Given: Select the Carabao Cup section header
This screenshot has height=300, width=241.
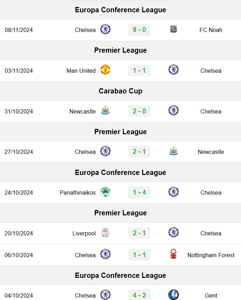Looking at the screenshot, I should [x=120, y=91].
